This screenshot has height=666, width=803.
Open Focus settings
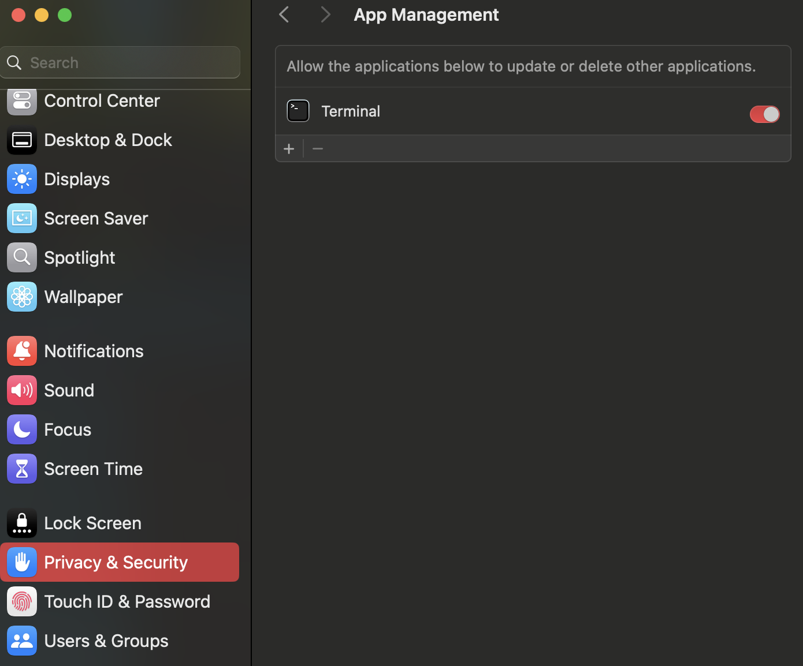pyautogui.click(x=120, y=430)
